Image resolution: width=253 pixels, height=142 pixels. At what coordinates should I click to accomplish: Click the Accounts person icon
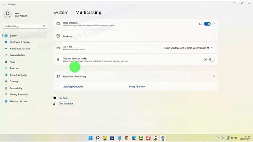tap(6, 68)
